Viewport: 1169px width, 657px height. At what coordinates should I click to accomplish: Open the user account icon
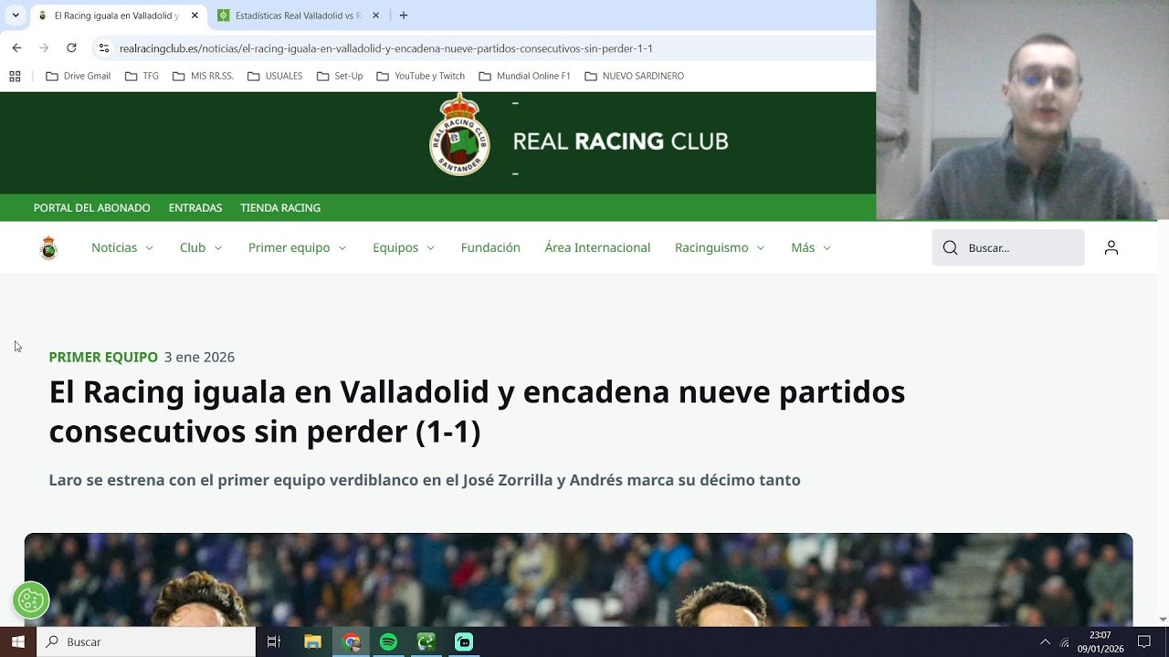[x=1111, y=247]
